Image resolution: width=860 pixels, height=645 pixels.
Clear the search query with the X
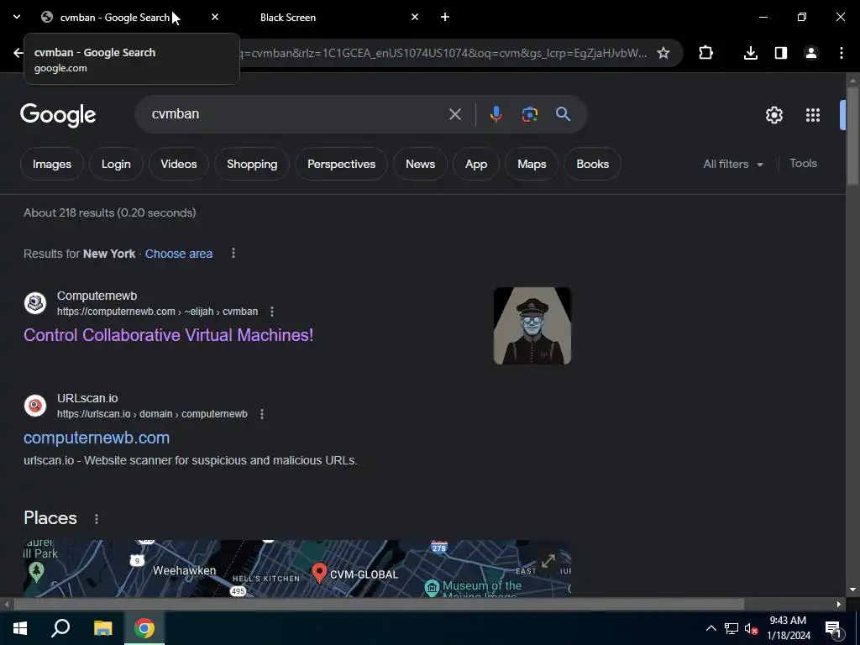coord(454,114)
